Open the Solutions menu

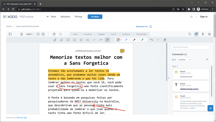tap(65, 17)
